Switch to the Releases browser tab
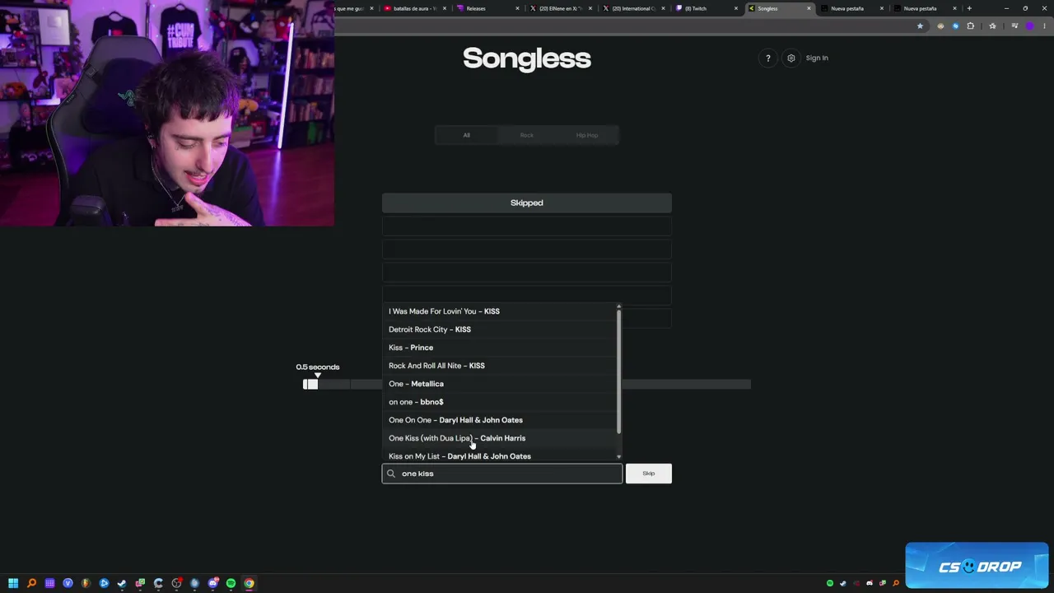The height and width of the screenshot is (593, 1054). tap(486, 8)
